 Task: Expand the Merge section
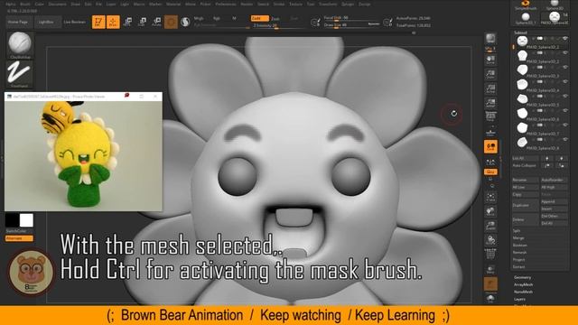coord(517,238)
